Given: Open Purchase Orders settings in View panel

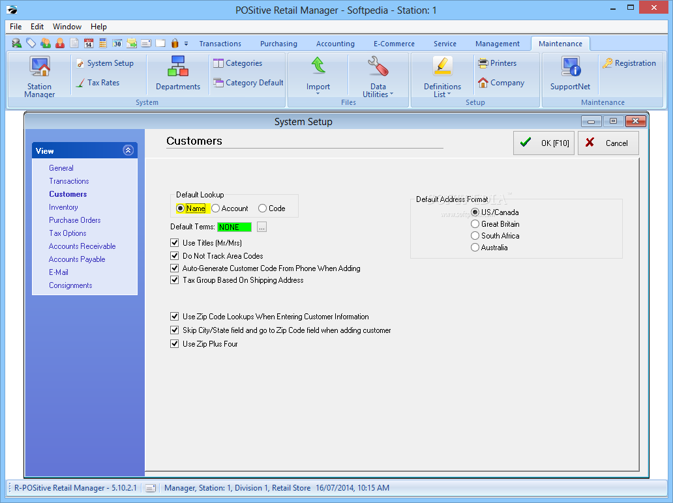Looking at the screenshot, I should point(75,220).
